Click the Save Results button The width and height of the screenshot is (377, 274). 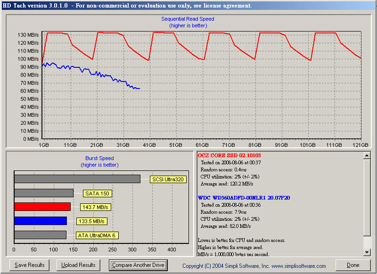coord(30,265)
